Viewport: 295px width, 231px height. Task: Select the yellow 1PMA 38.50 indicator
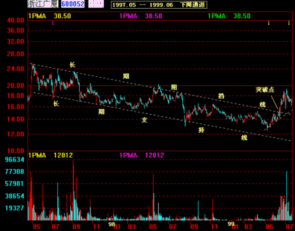point(50,16)
